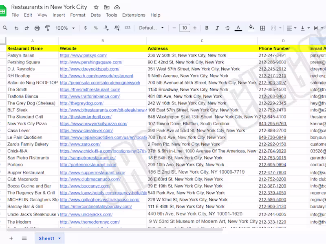Screen dimensions: 326x244
Task: Open borders menu
Action: click(x=262, y=28)
